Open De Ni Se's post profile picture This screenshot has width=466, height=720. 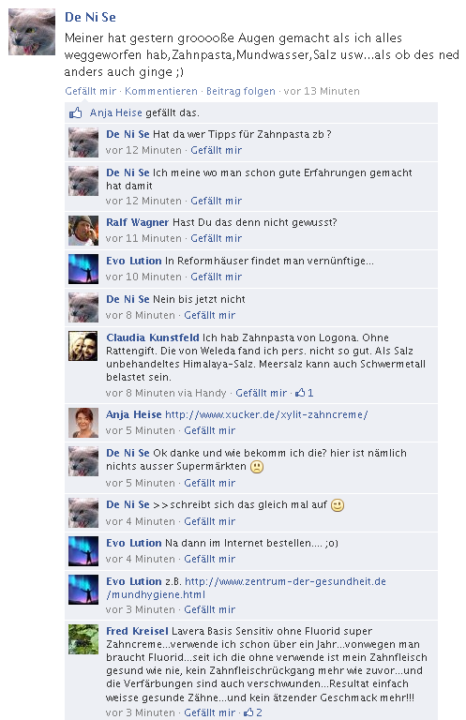(x=32, y=32)
